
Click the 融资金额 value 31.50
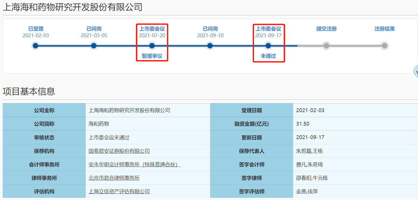coord(303,124)
